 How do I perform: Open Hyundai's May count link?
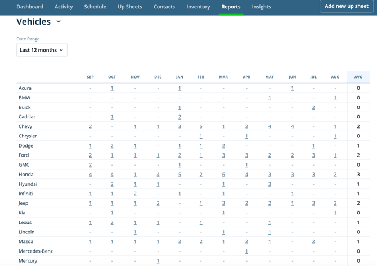(270, 184)
